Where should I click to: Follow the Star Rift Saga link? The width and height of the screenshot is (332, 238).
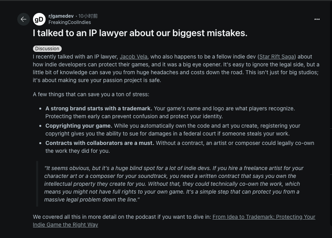(277, 57)
